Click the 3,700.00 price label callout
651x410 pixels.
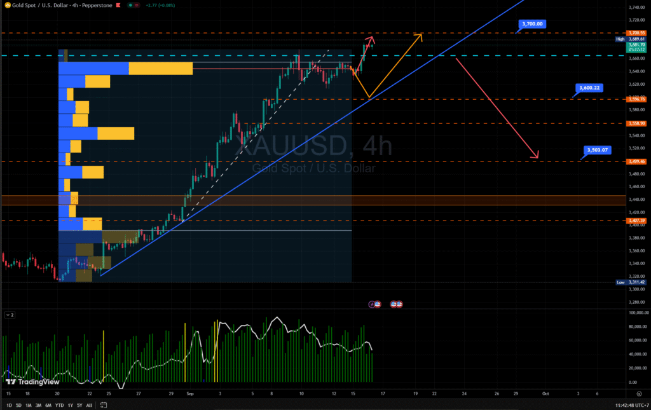coord(532,24)
